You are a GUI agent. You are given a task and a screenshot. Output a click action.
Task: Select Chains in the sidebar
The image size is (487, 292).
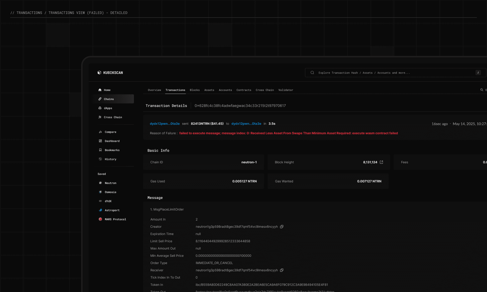(109, 99)
